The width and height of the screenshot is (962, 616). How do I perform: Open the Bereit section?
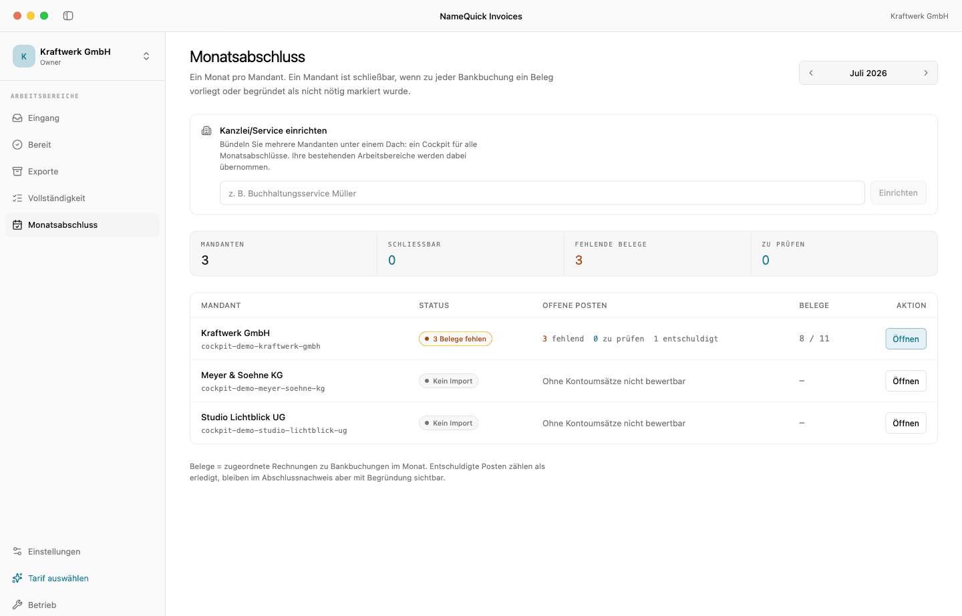point(82,145)
